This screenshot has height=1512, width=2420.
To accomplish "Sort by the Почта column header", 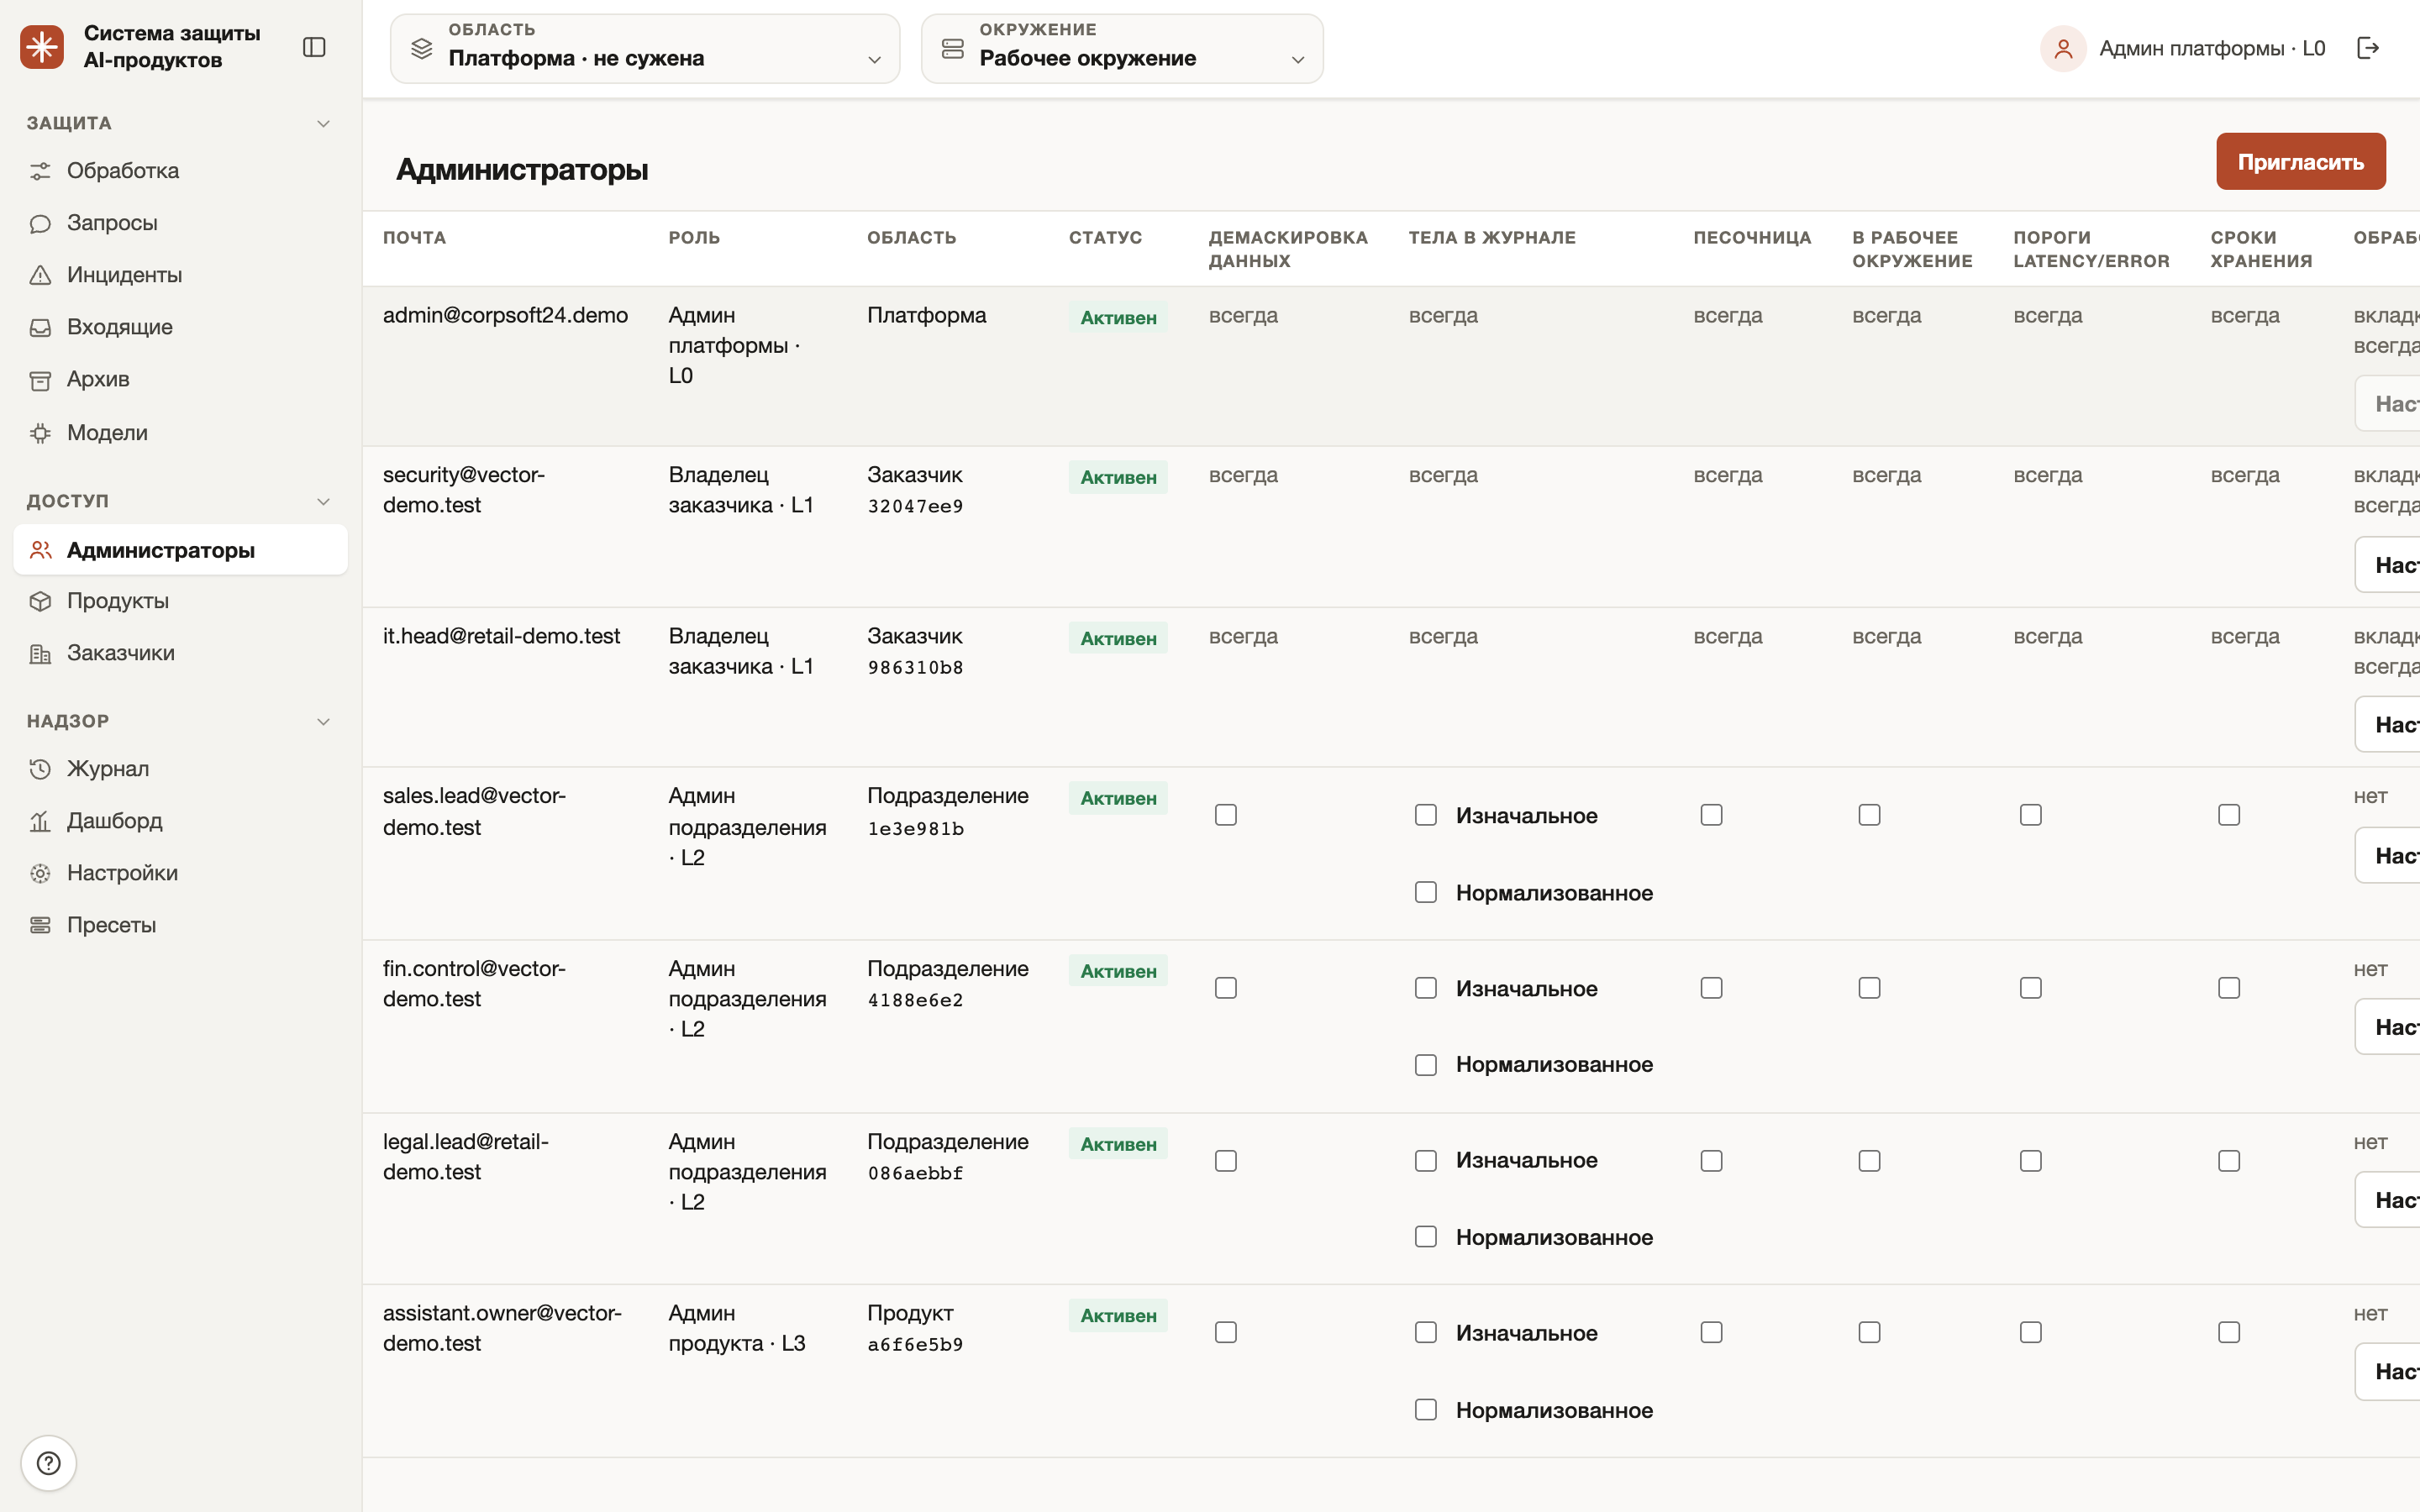I will 414,237.
